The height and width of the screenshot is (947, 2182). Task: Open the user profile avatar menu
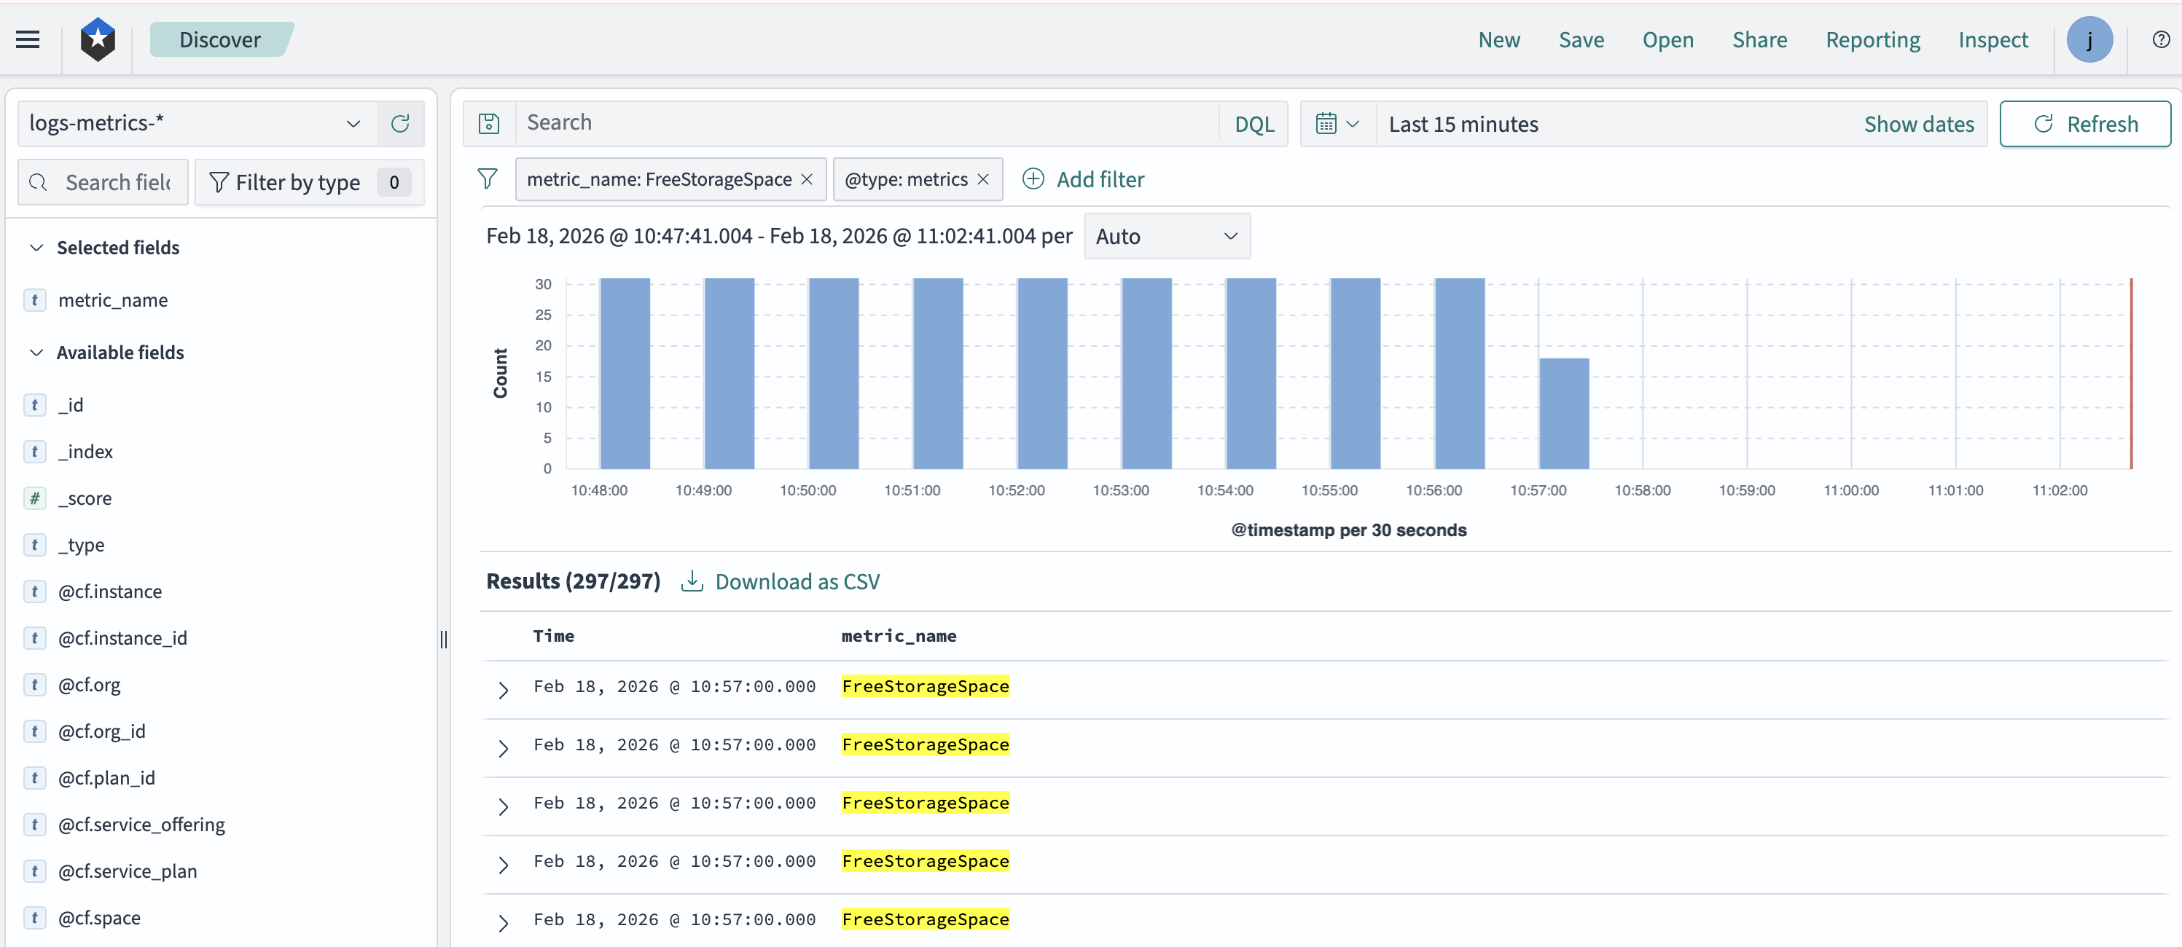point(2090,39)
